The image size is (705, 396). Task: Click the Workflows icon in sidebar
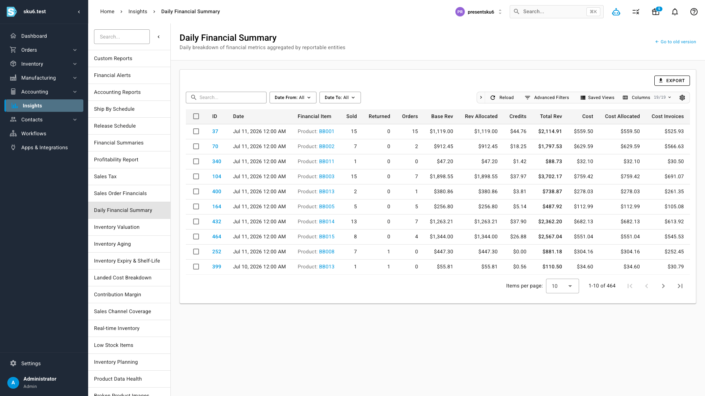click(13, 133)
